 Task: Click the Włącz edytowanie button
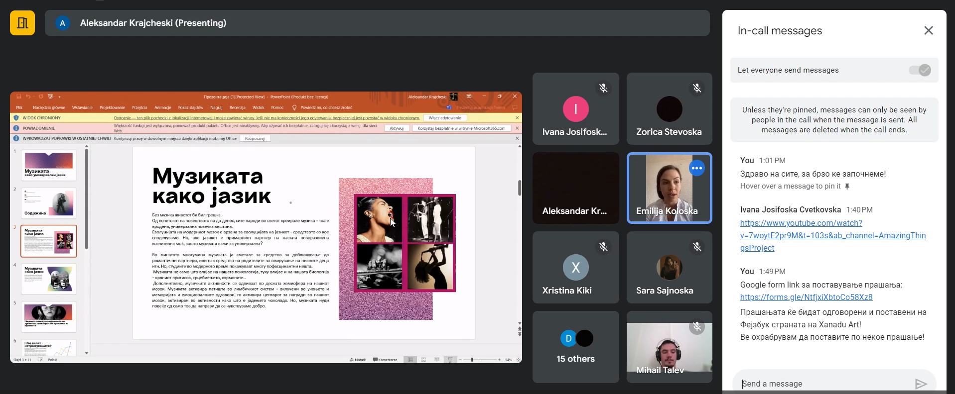point(445,118)
